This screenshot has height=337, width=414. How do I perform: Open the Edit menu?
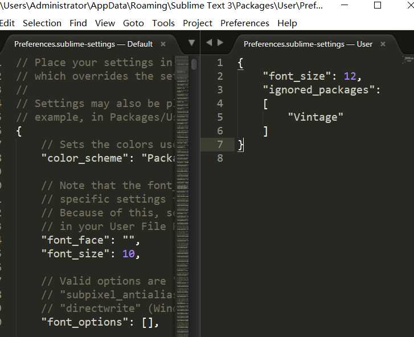[x=7, y=23]
